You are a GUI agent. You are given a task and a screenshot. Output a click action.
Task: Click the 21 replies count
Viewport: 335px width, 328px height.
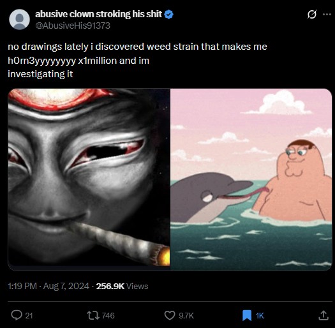point(29,316)
